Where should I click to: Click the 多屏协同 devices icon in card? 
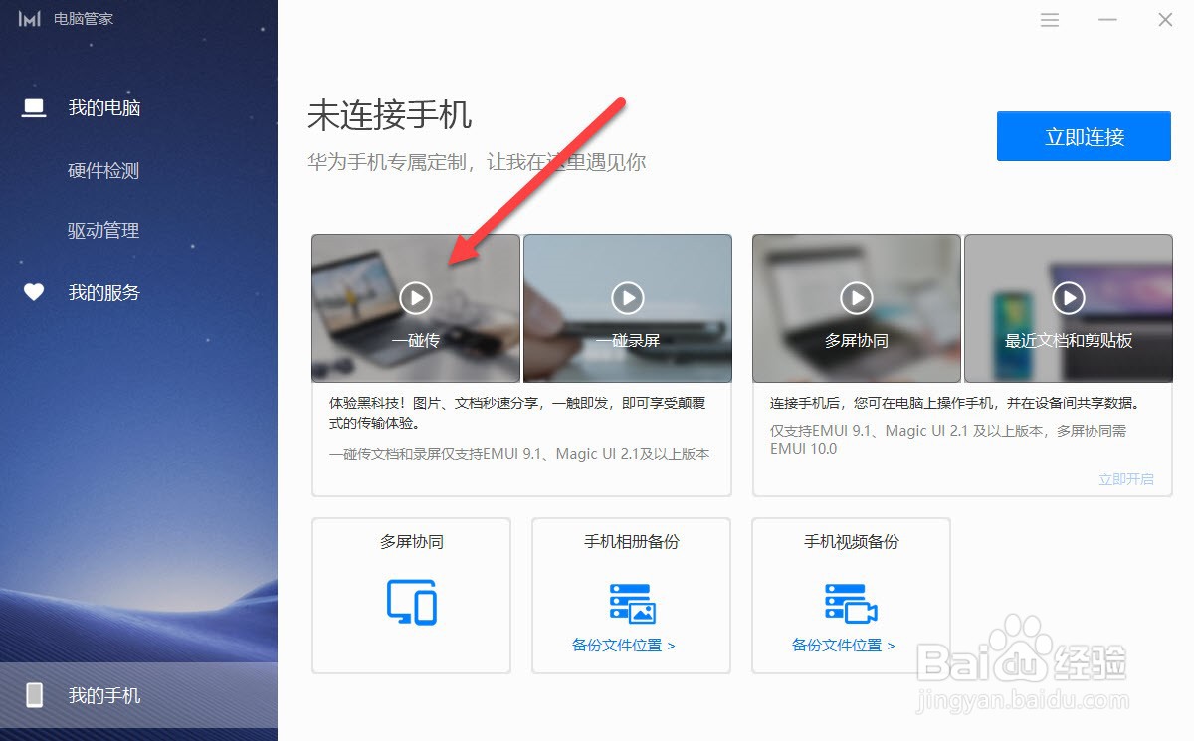click(x=412, y=602)
